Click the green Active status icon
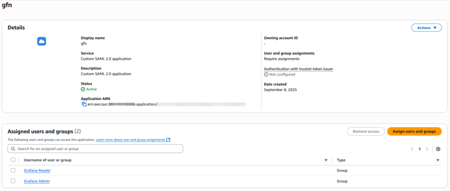450x191 pixels. [83, 89]
